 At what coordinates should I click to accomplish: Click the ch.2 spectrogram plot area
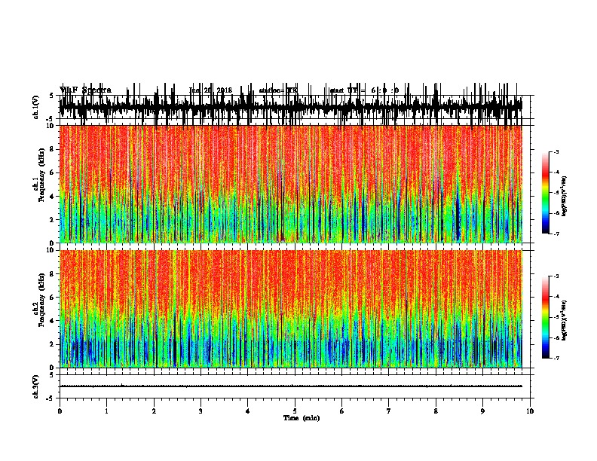[x=290, y=309]
